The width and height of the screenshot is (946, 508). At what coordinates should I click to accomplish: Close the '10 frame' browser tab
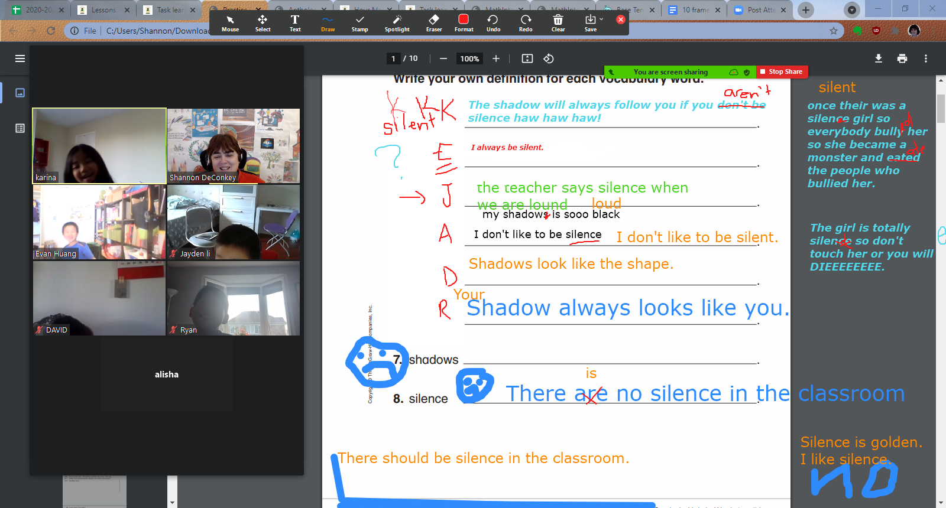[x=718, y=10]
